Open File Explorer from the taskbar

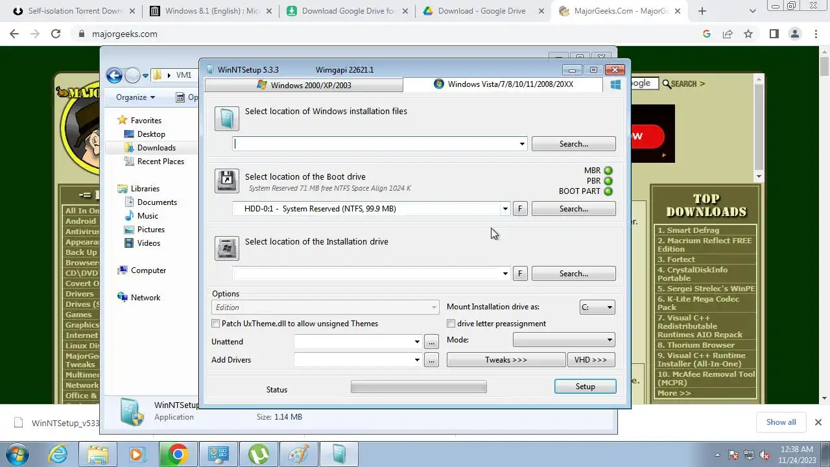(x=97, y=454)
